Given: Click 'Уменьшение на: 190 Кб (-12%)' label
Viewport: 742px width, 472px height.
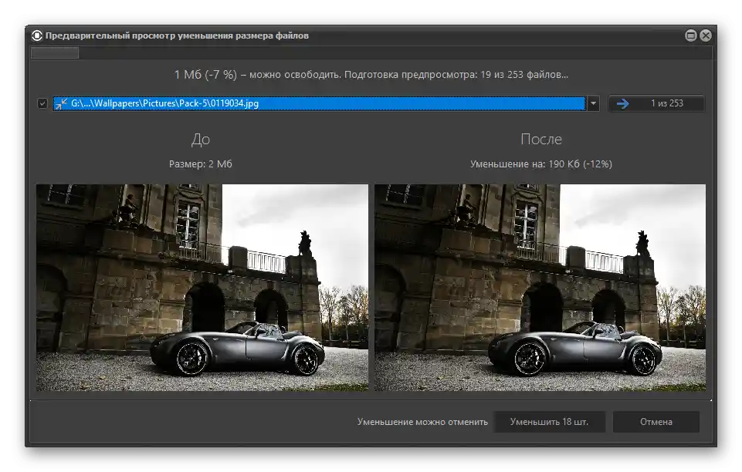Looking at the screenshot, I should 541,164.
